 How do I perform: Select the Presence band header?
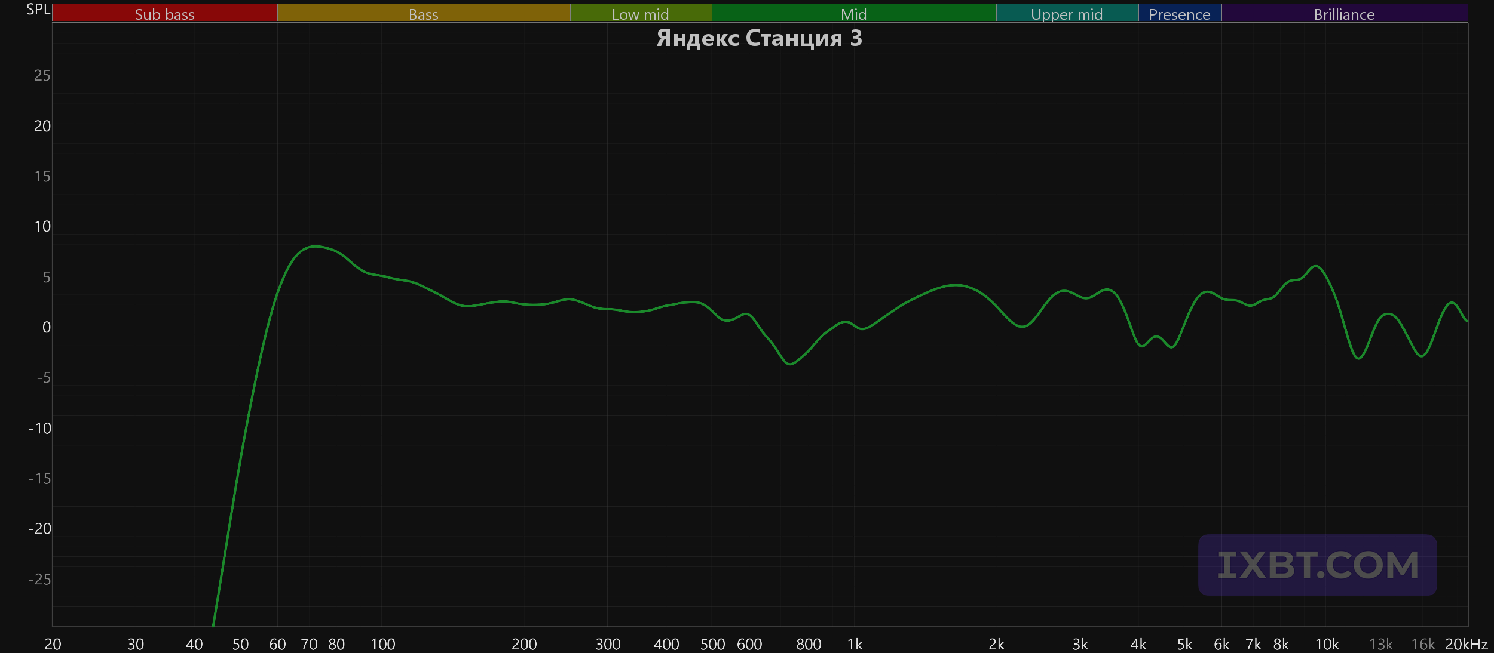(x=1180, y=13)
